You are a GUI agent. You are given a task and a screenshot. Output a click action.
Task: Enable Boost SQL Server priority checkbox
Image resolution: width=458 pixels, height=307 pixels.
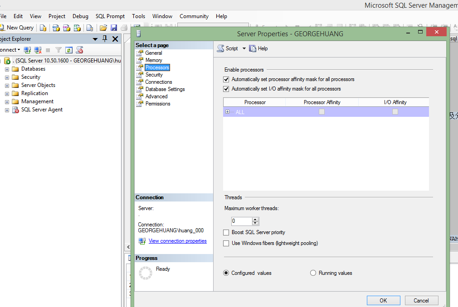point(226,232)
